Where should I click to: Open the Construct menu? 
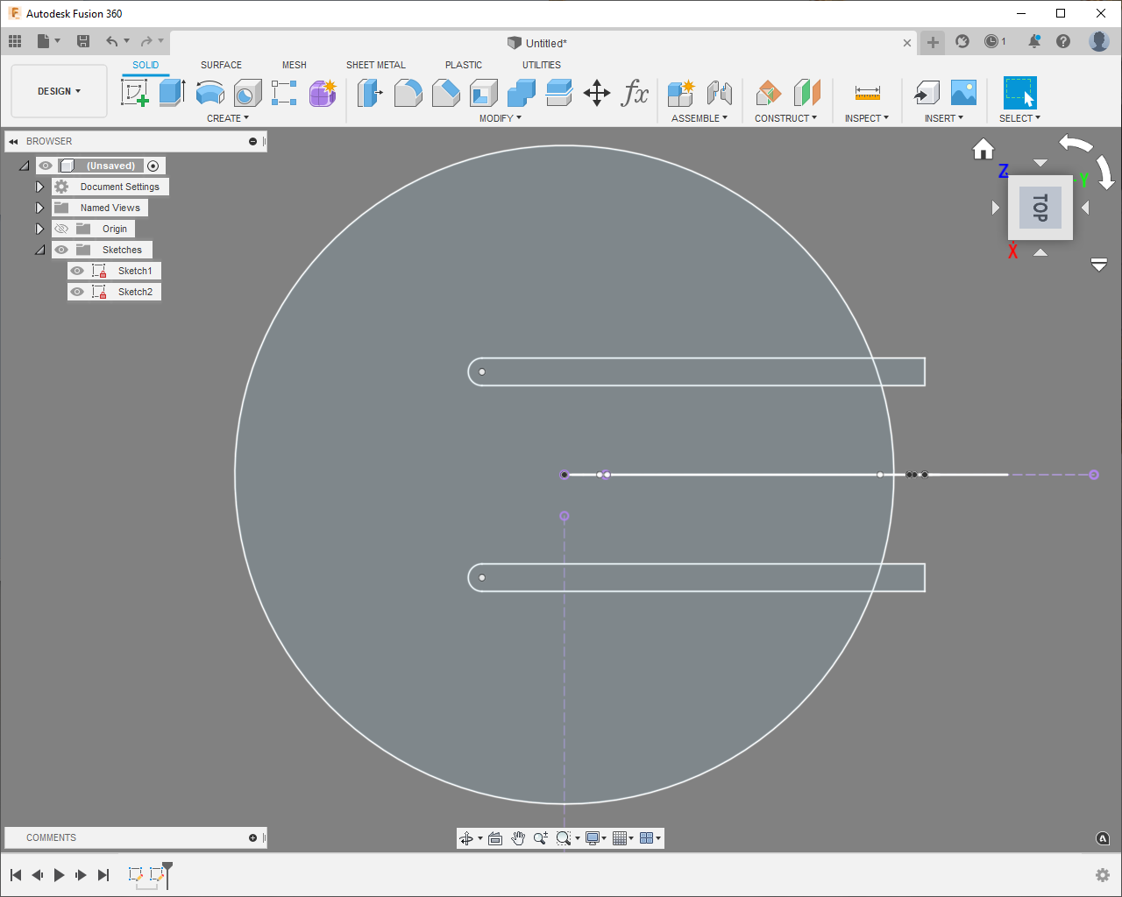(x=785, y=118)
